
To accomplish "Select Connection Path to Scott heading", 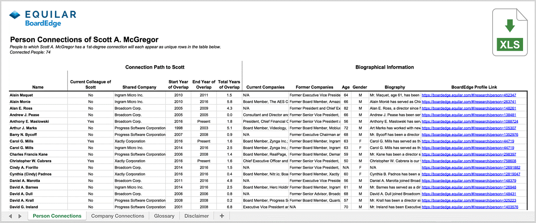I will tap(155, 67).
